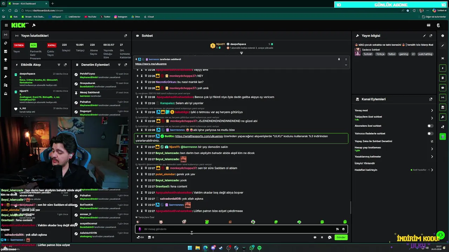This screenshot has height=252, width=449.
Task: Toggle the wrench widget in right sidebar
Action: tap(443, 117)
